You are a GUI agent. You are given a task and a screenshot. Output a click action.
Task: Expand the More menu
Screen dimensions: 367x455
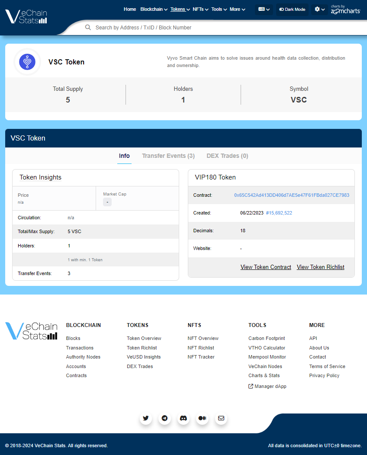tap(238, 9)
